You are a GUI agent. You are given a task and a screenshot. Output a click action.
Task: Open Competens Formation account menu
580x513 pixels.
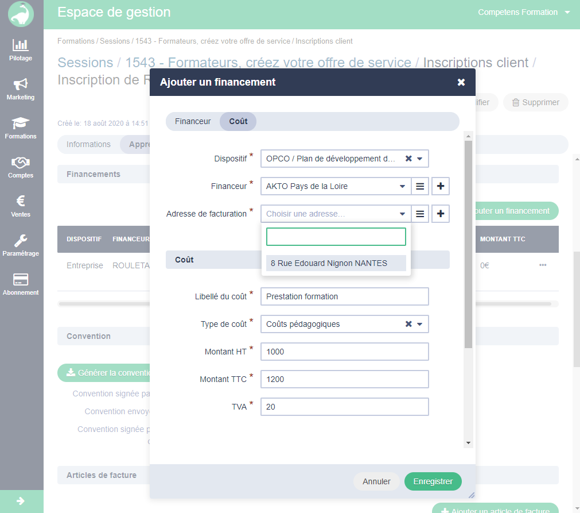pyautogui.click(x=524, y=12)
